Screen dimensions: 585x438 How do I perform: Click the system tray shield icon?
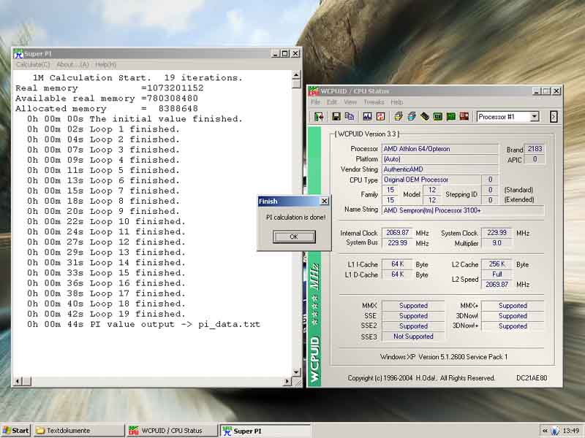click(555, 431)
